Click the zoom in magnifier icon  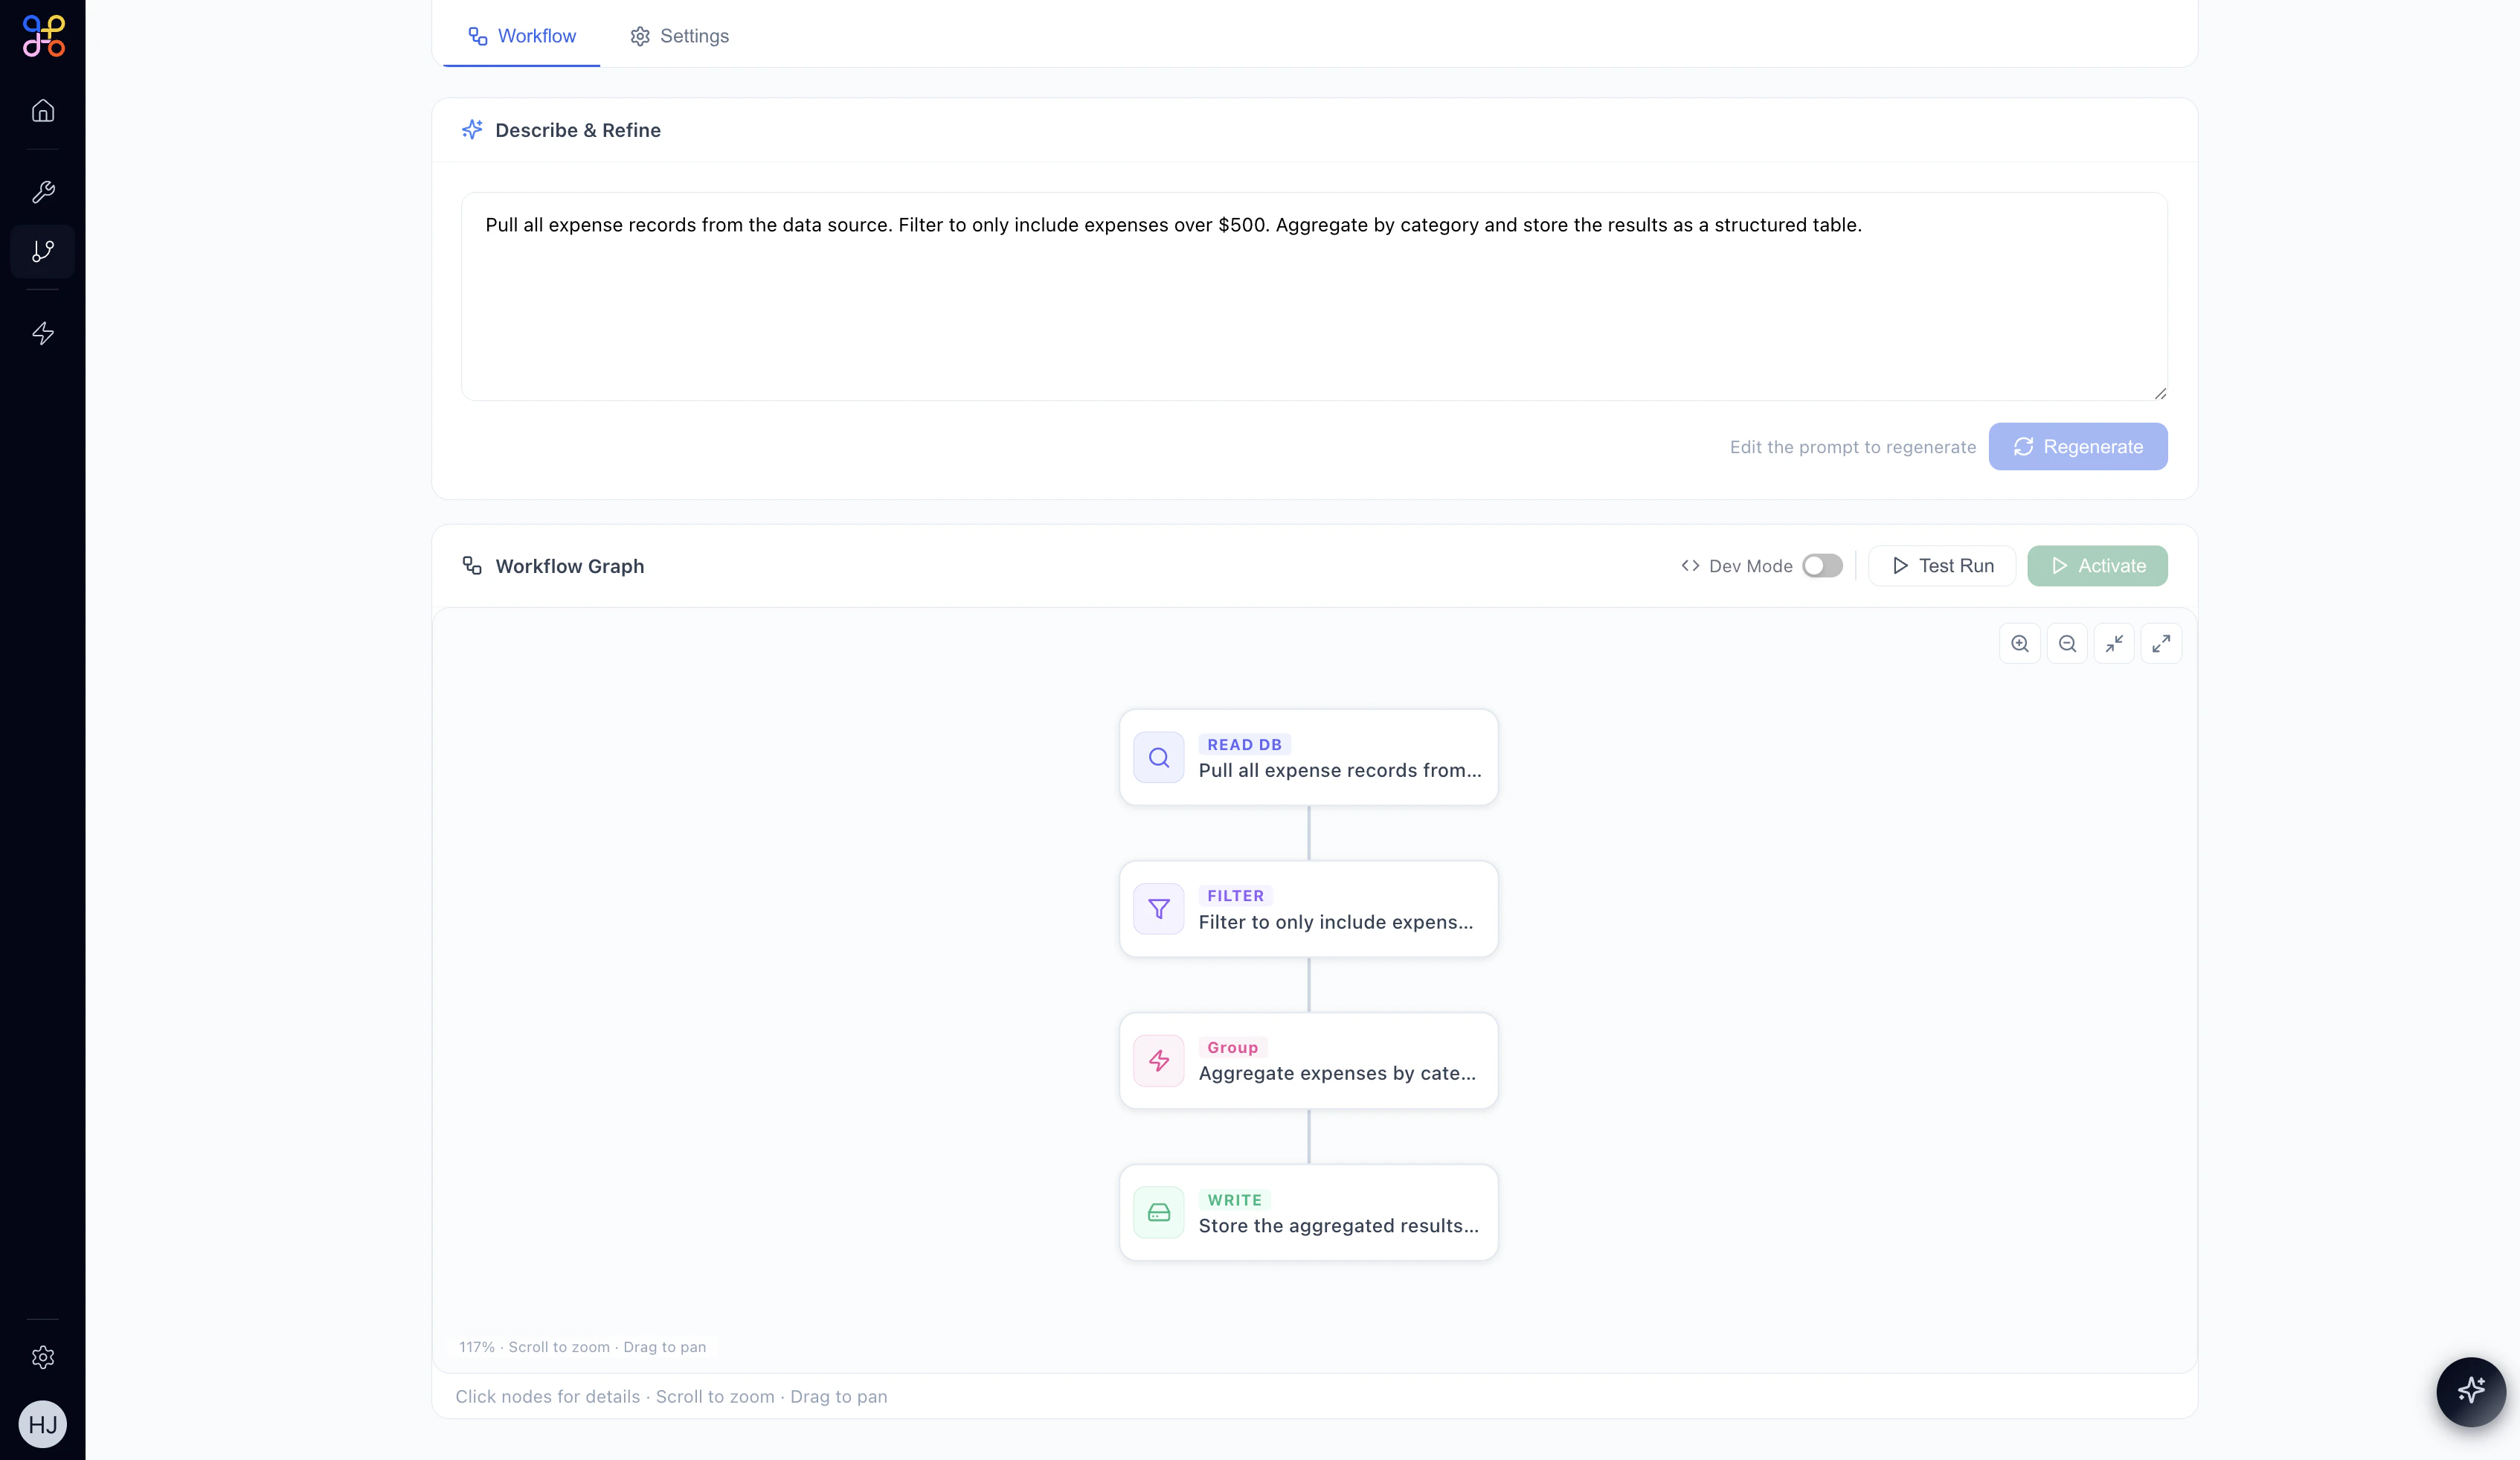point(2019,644)
